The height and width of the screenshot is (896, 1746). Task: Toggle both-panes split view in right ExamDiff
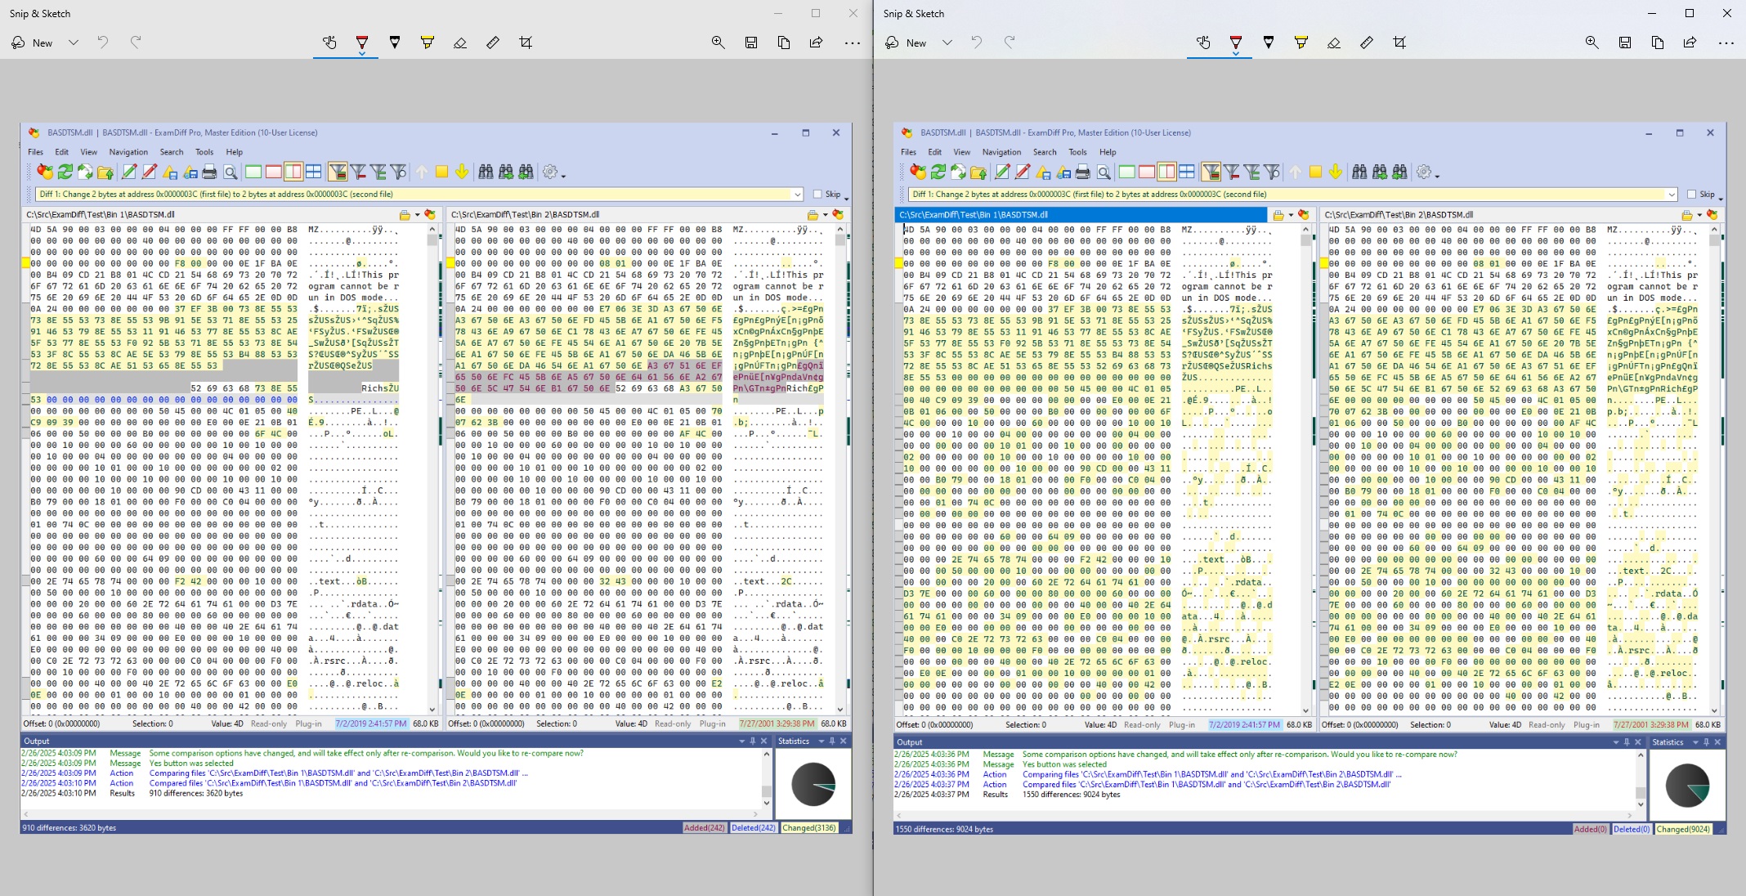point(1166,172)
